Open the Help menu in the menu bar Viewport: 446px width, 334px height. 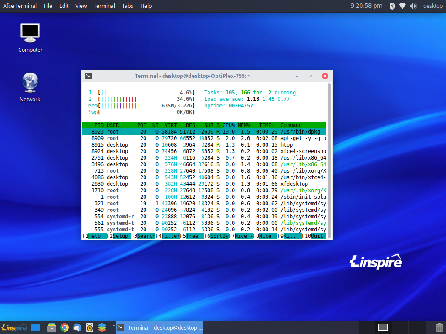[x=145, y=6]
